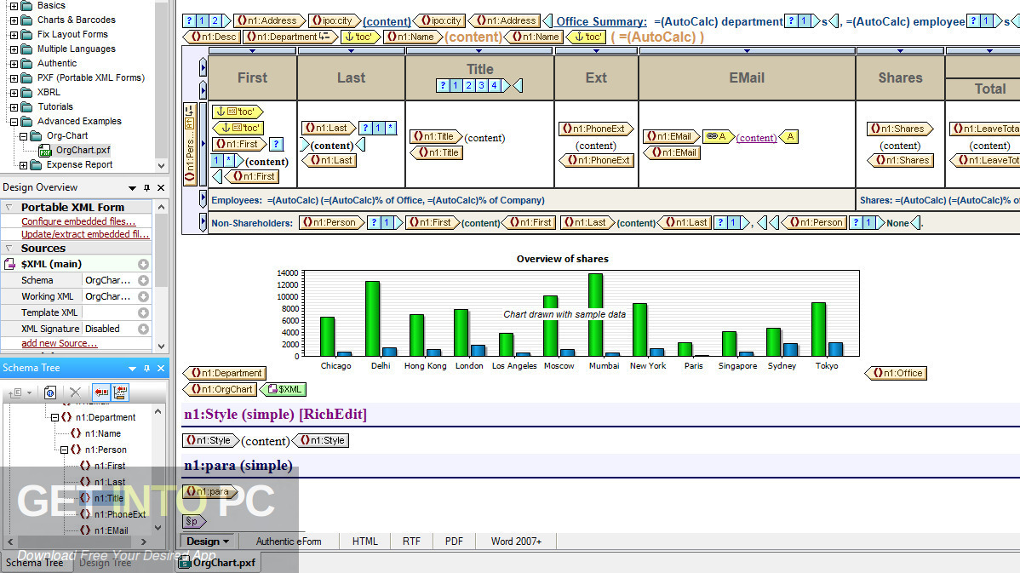Close the Design Overview panel
Screen dimensions: 1020x573
click(x=161, y=188)
